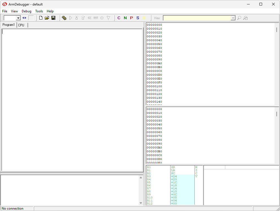Save program with floppy disk icon

point(53,18)
